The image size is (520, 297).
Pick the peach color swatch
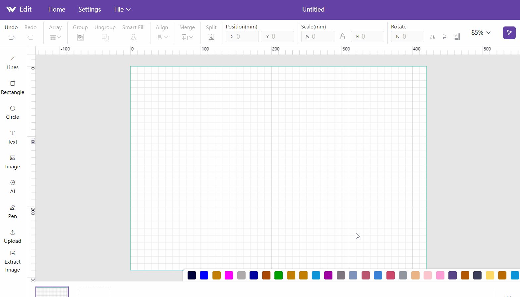(x=415, y=275)
